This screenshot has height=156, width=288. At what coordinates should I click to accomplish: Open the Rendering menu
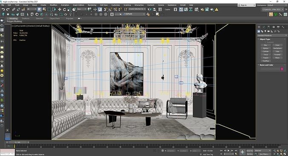tap(92, 5)
